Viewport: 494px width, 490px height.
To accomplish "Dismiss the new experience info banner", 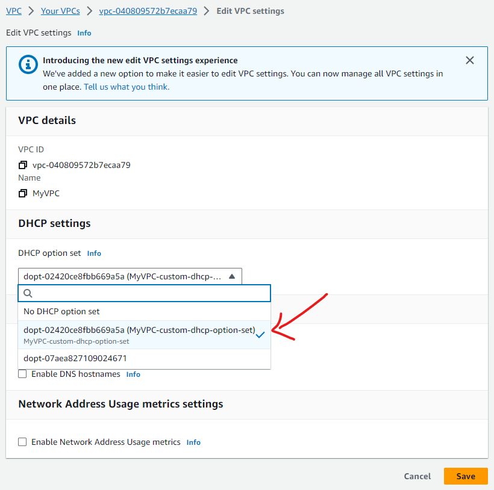I will (x=470, y=60).
